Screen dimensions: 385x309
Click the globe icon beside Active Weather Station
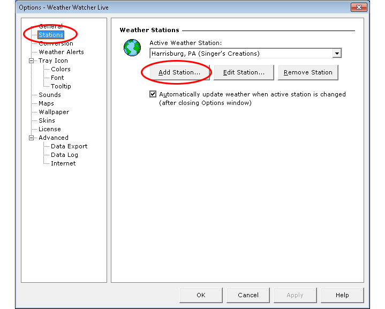click(x=132, y=48)
